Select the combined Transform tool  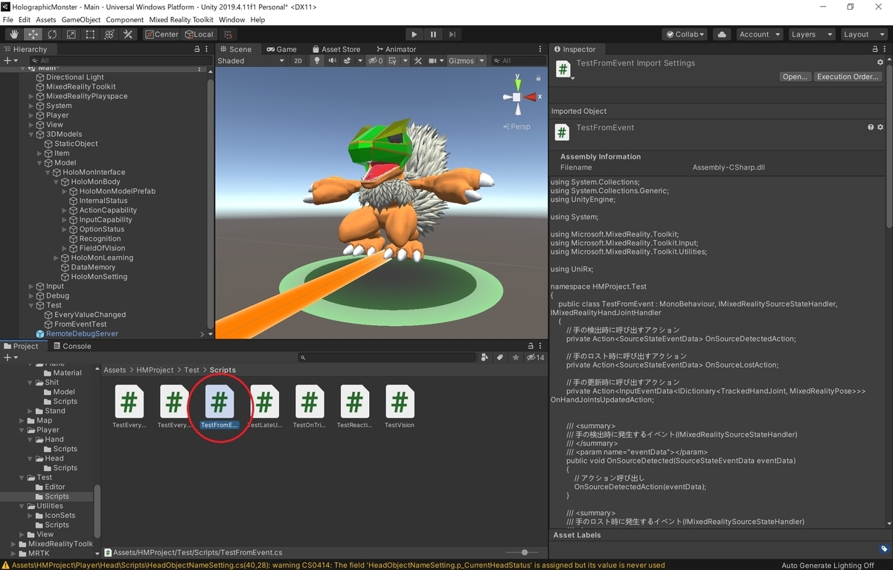pos(109,34)
